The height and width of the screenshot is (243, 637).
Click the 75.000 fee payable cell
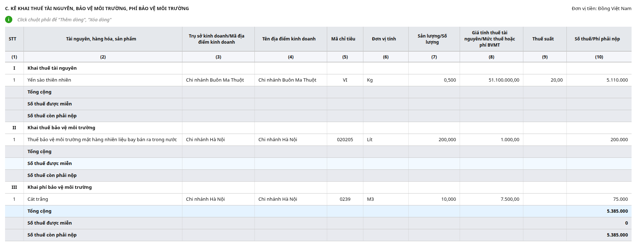tap(599, 199)
